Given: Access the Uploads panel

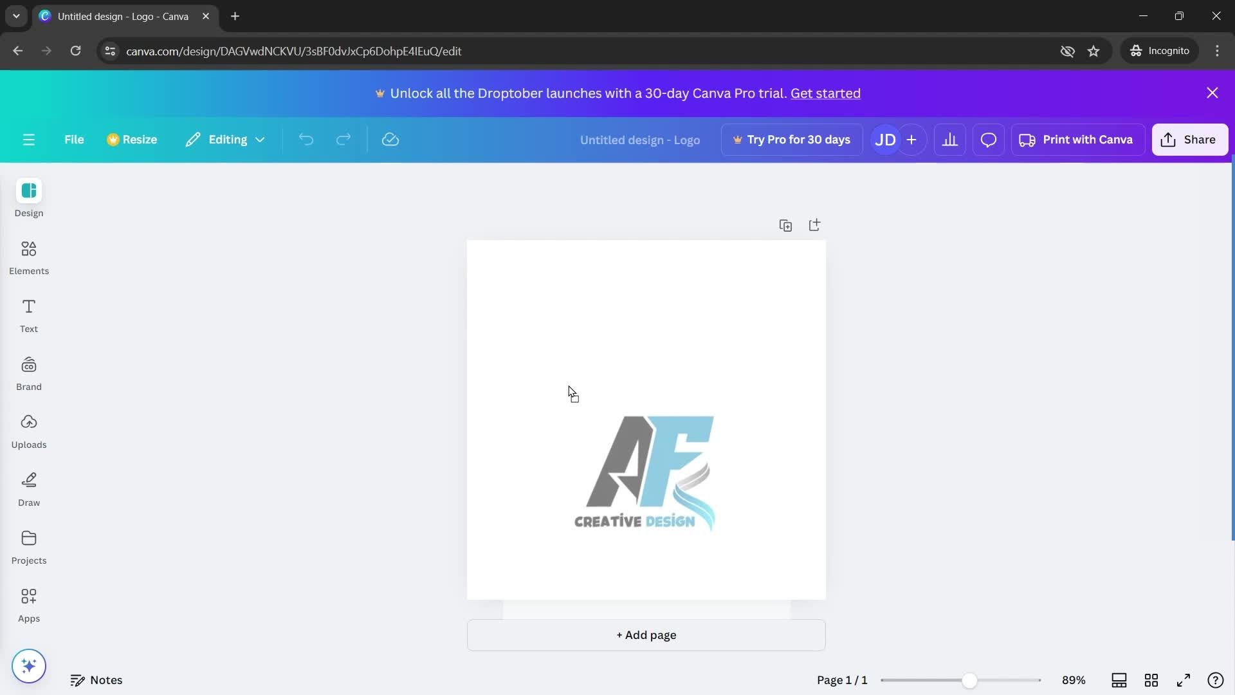Looking at the screenshot, I should coord(29,431).
